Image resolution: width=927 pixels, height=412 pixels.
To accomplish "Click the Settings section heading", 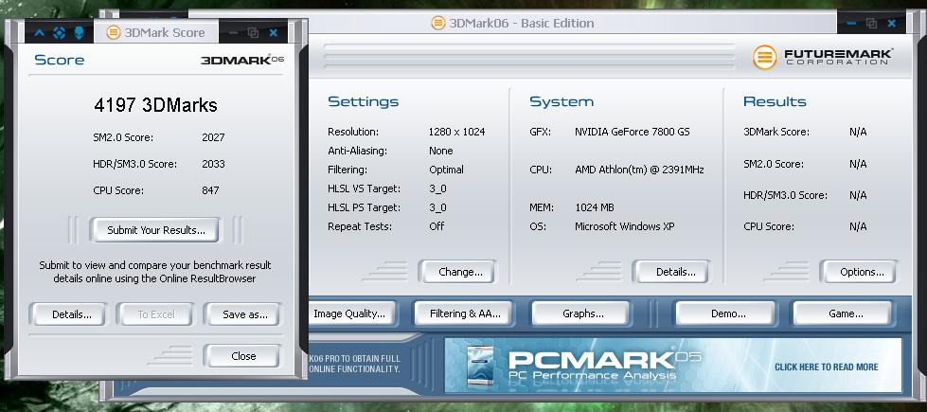I will (363, 101).
